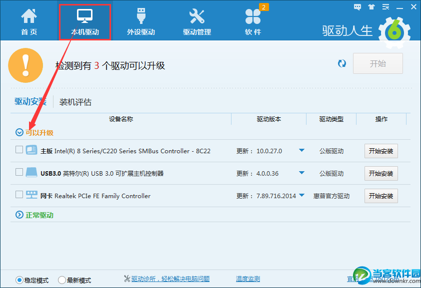Select the 稳定模式 radio button
This screenshot has height=288, width=421.
point(19,280)
